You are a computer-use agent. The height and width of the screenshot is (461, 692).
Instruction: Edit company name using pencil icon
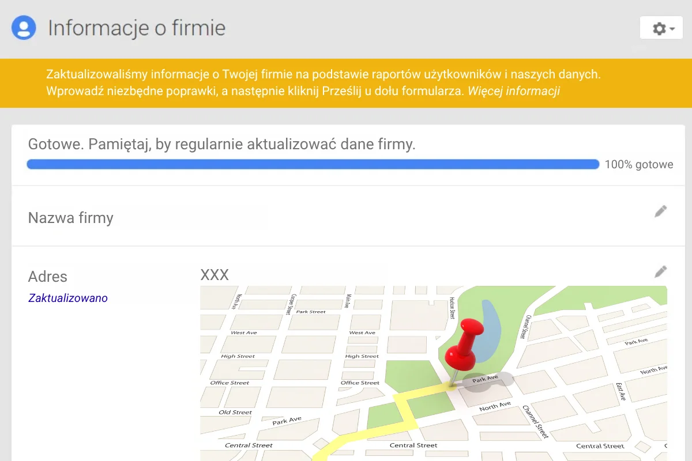tap(661, 211)
